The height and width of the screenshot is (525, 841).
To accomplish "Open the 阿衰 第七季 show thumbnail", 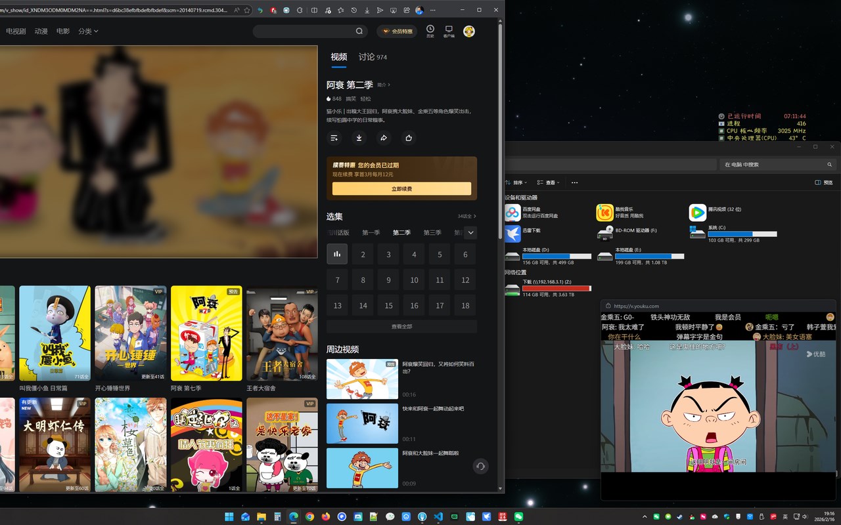I will tap(206, 333).
